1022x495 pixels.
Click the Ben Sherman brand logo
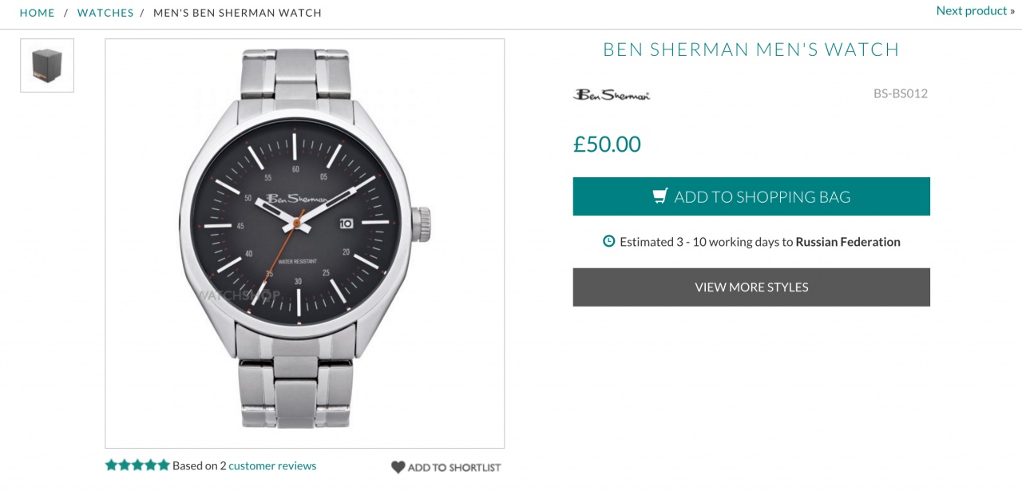tap(612, 94)
